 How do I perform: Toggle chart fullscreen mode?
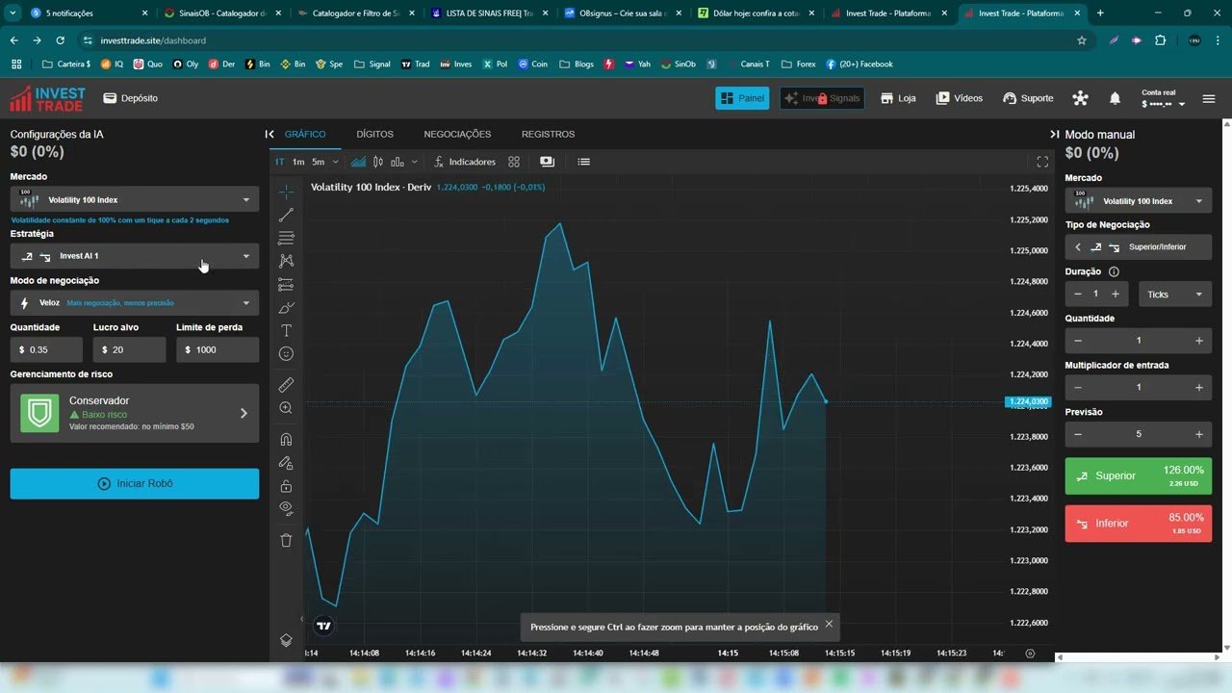tap(1042, 162)
